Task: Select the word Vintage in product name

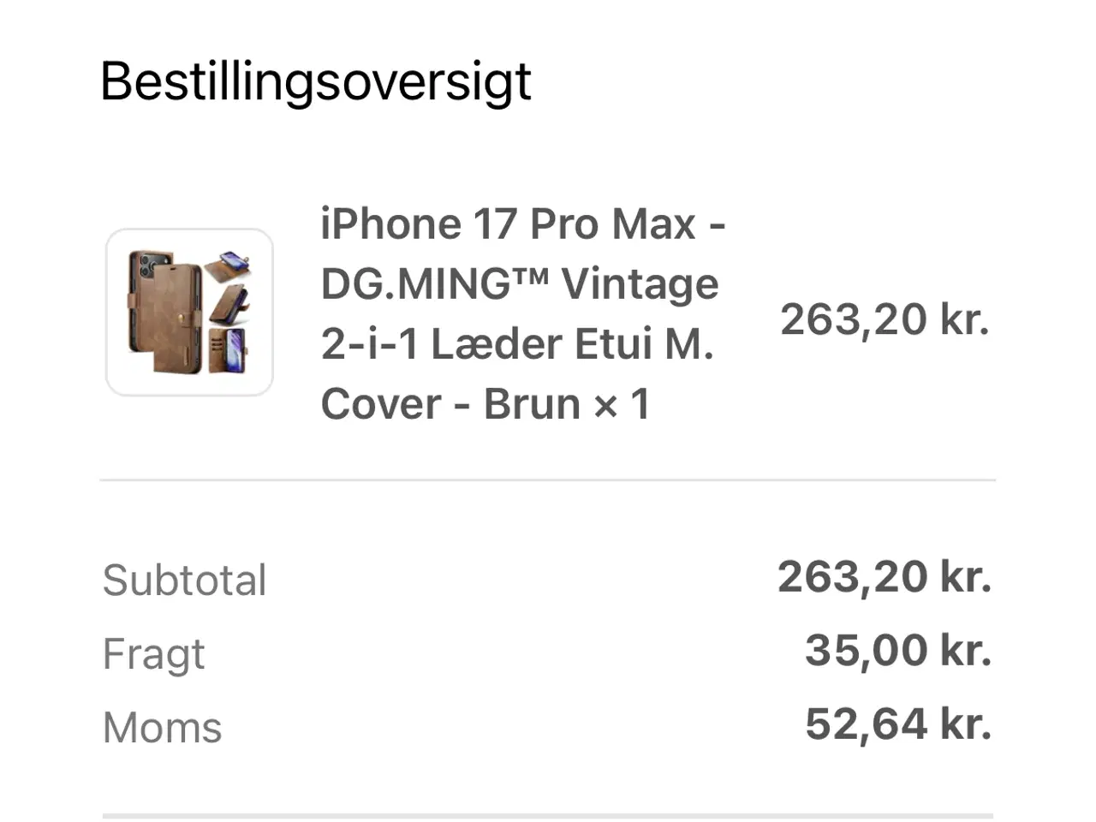Action: (640, 284)
